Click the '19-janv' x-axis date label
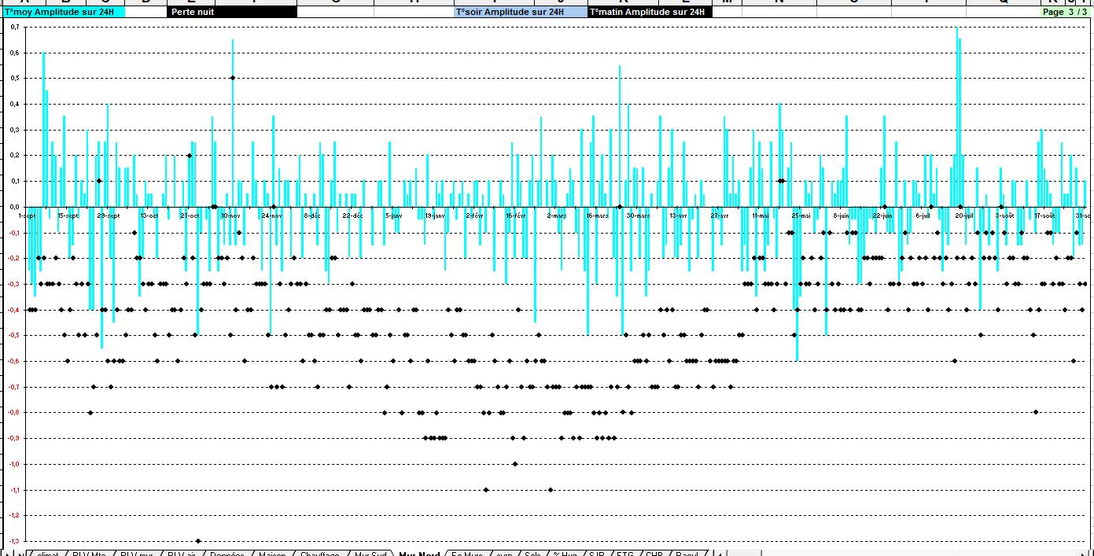 point(435,215)
